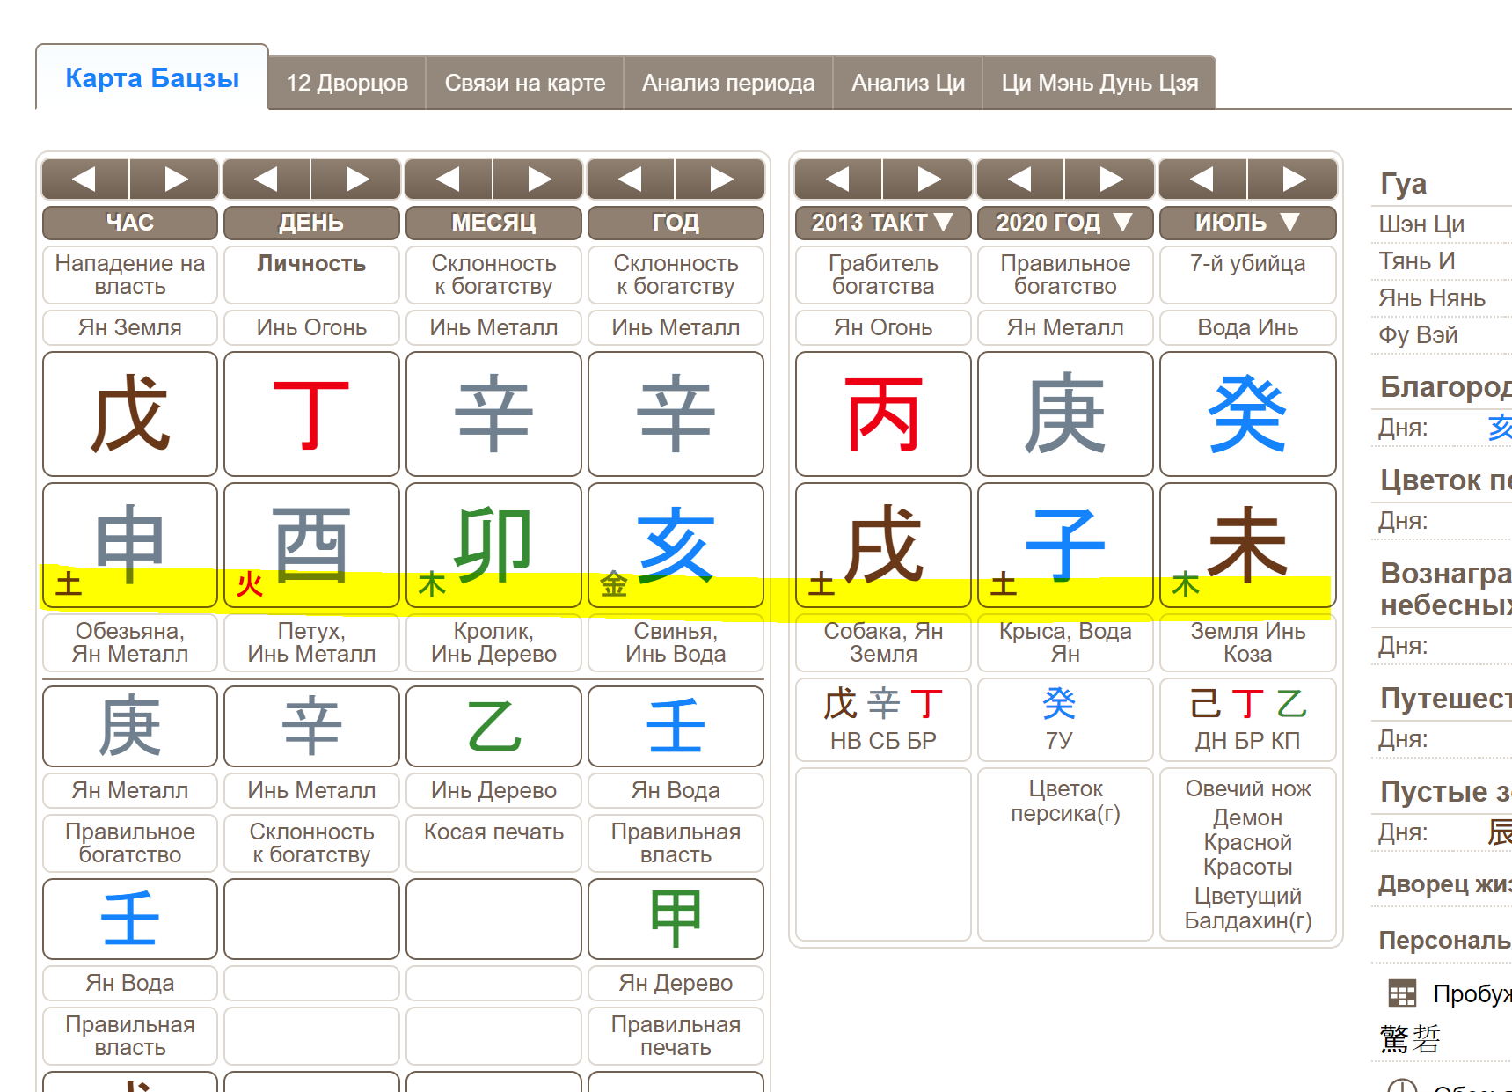Switch to the 12 Дворцов tab

click(x=347, y=84)
